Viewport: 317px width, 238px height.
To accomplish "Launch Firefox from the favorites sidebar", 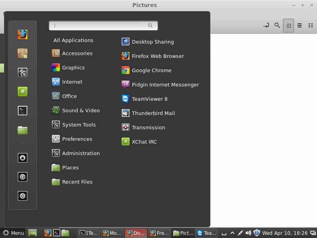I will coord(23,35).
